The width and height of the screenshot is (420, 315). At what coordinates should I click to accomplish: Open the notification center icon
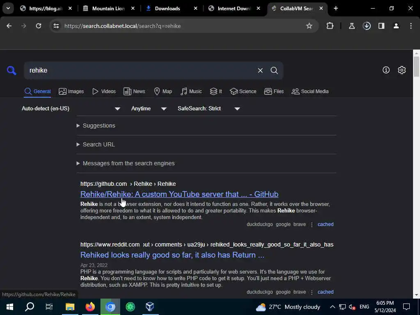coord(406,307)
